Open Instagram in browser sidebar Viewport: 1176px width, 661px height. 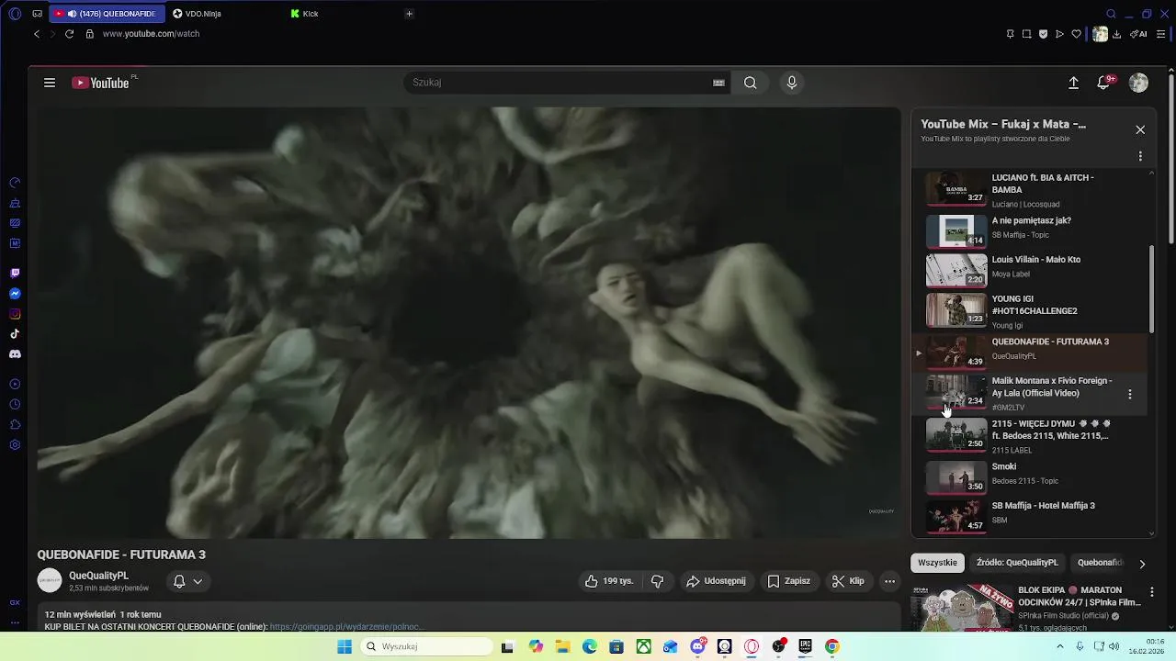click(x=15, y=314)
